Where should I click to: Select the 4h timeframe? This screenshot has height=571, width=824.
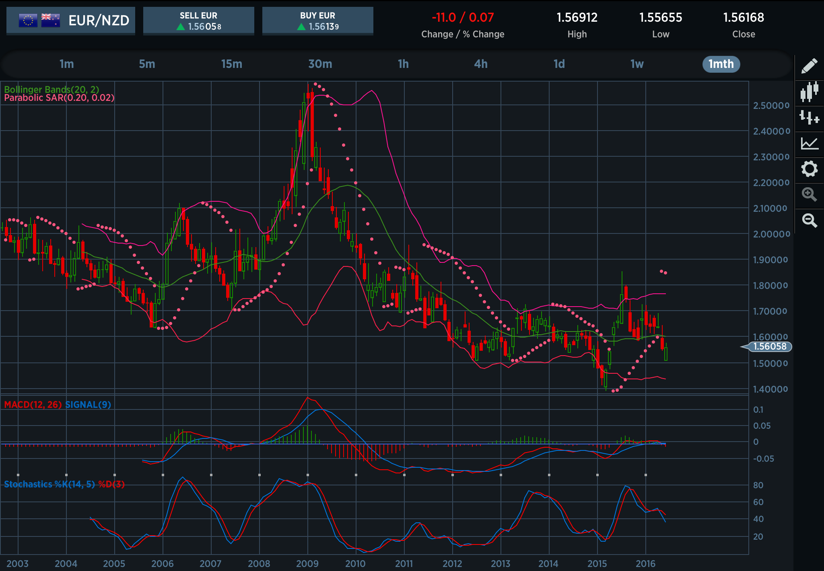point(481,64)
